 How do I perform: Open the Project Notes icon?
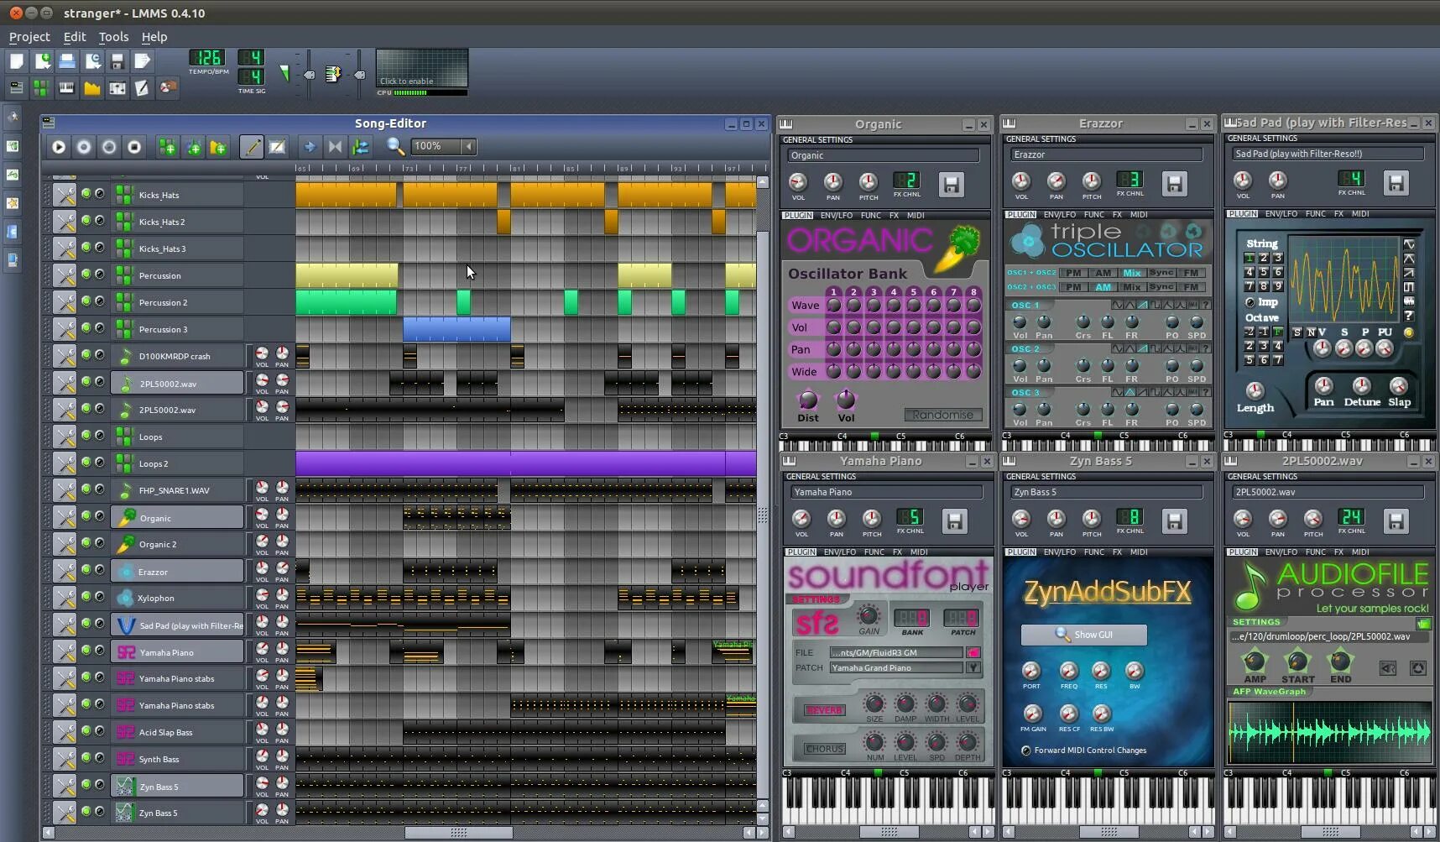(143, 87)
